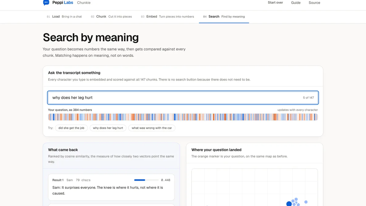Click the 384-number embedding color strip
366x206 pixels.
click(x=183, y=117)
